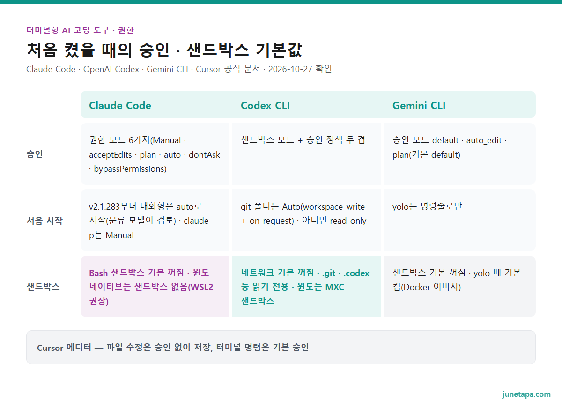Click the subtitle line ending '2026-10-27 확인'
Viewport: 562px width, 407px height.
(x=179, y=69)
